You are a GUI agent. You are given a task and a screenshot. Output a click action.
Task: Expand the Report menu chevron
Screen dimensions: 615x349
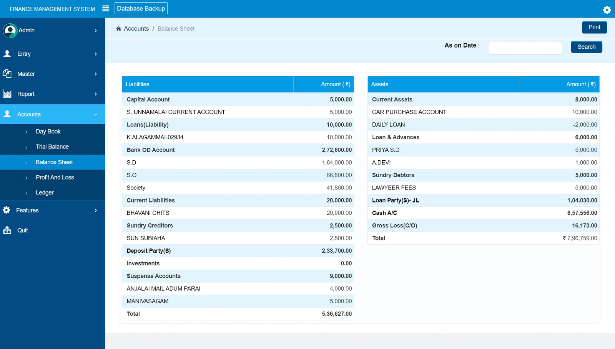point(96,94)
